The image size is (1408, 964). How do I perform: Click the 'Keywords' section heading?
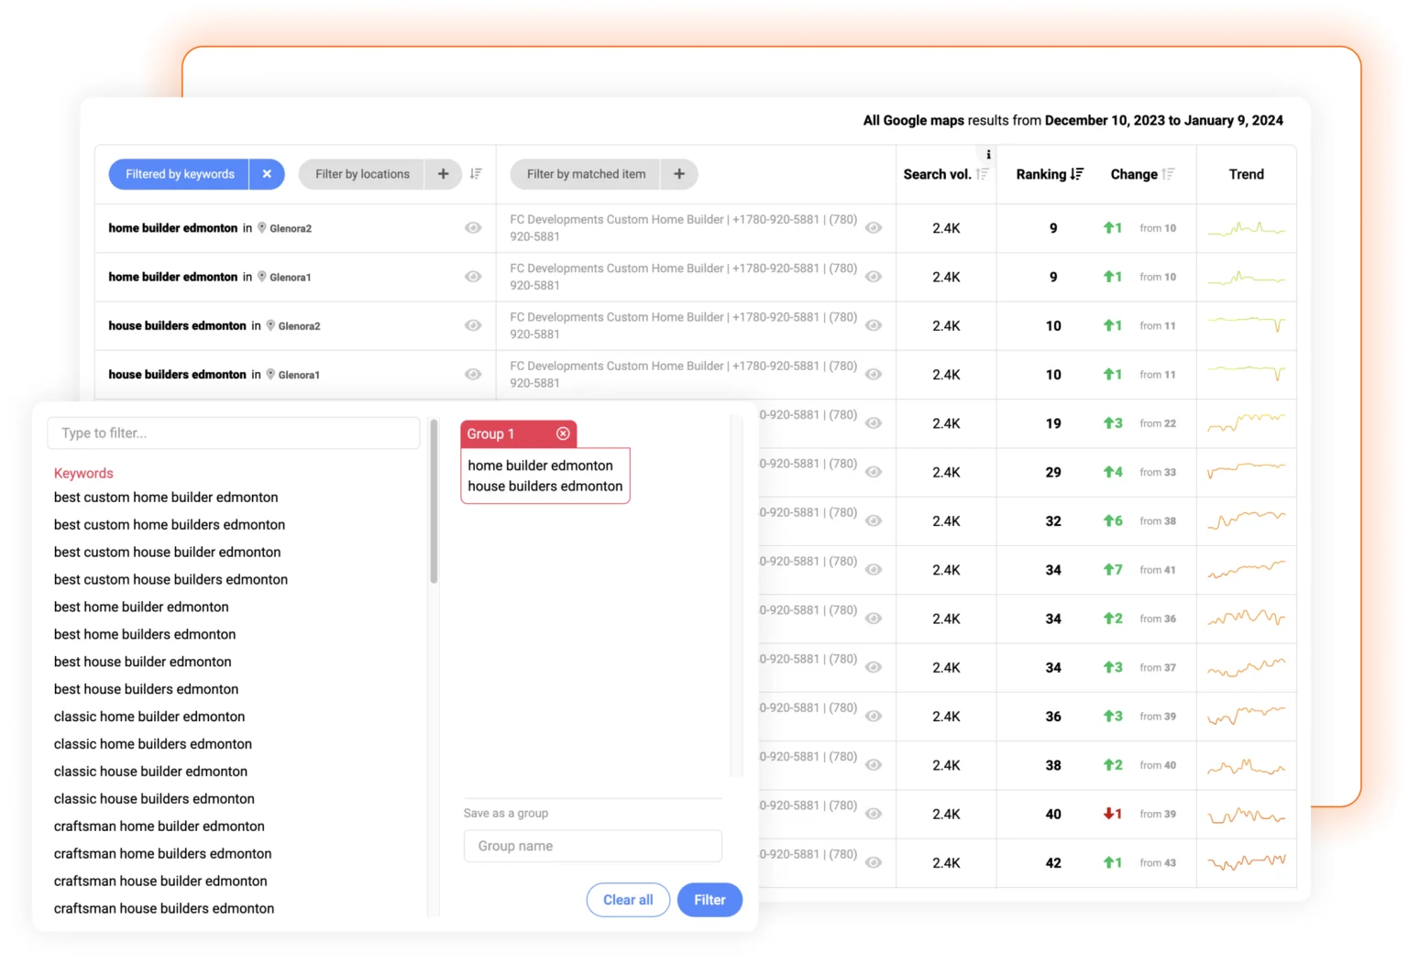tap(83, 474)
